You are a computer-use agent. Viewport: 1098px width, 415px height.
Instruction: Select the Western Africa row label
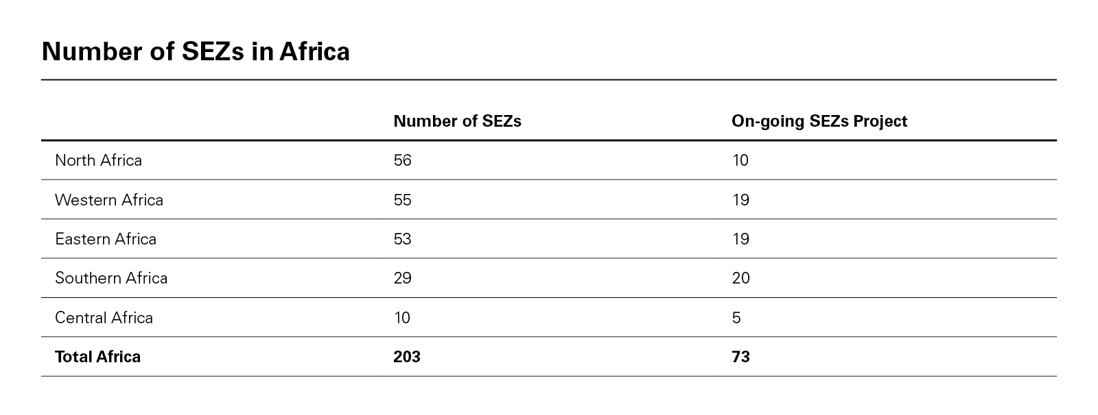(x=109, y=200)
